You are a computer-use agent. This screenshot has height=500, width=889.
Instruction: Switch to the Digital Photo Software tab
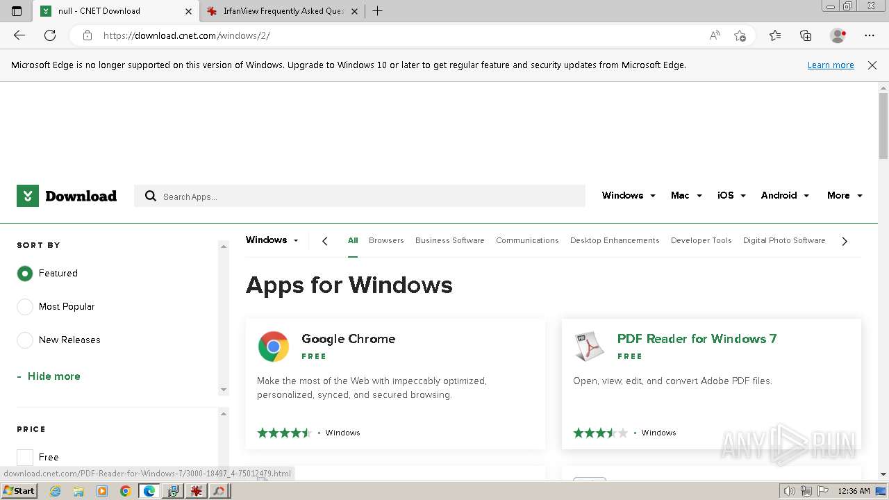coord(784,240)
